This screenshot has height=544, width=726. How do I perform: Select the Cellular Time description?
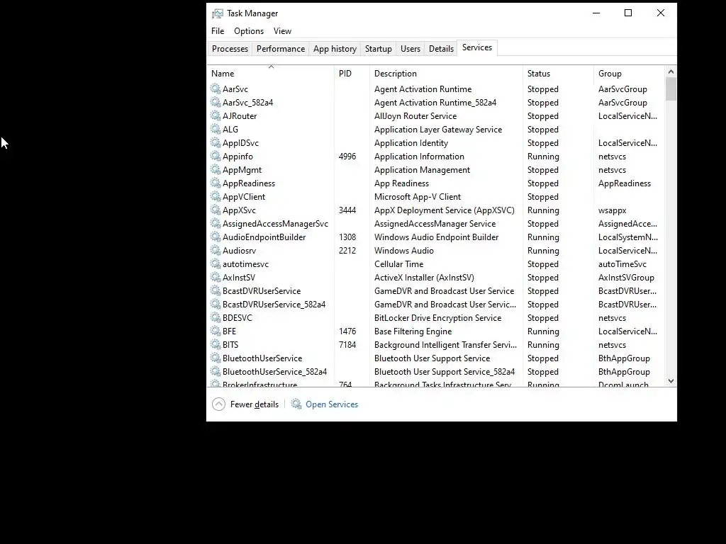[398, 264]
